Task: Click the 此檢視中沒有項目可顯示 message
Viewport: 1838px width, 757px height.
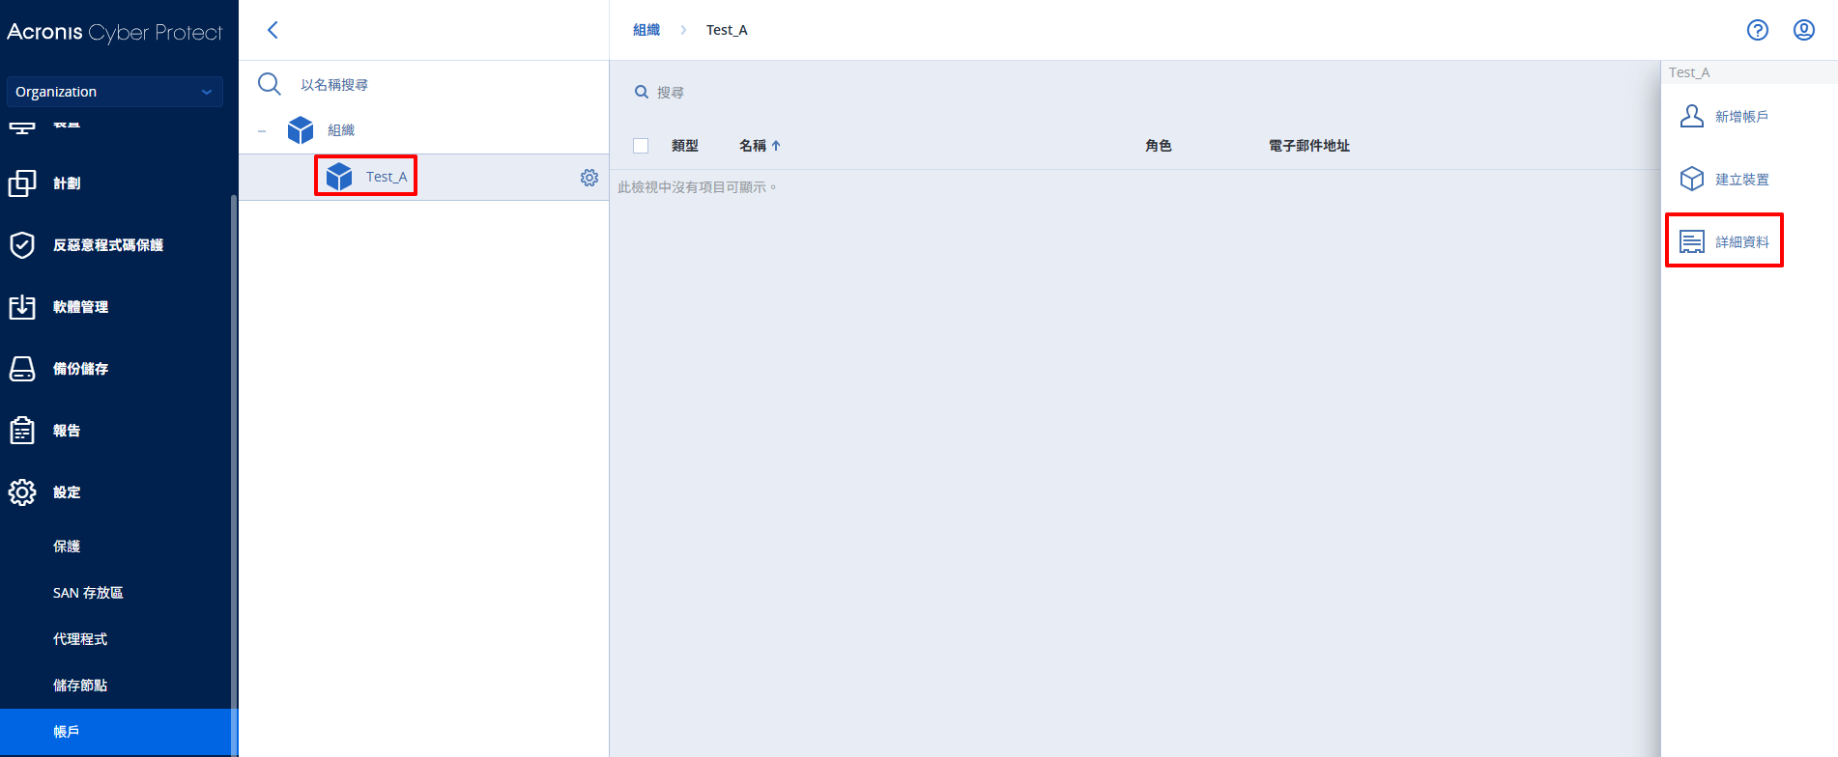Action: pos(697,187)
